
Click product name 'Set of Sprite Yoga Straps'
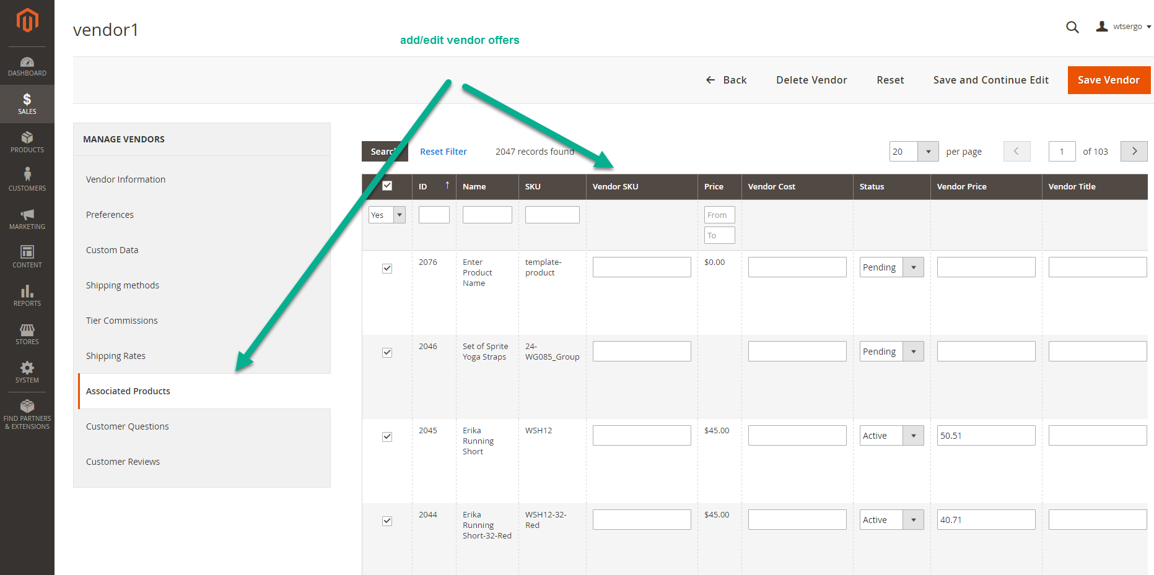pos(485,352)
